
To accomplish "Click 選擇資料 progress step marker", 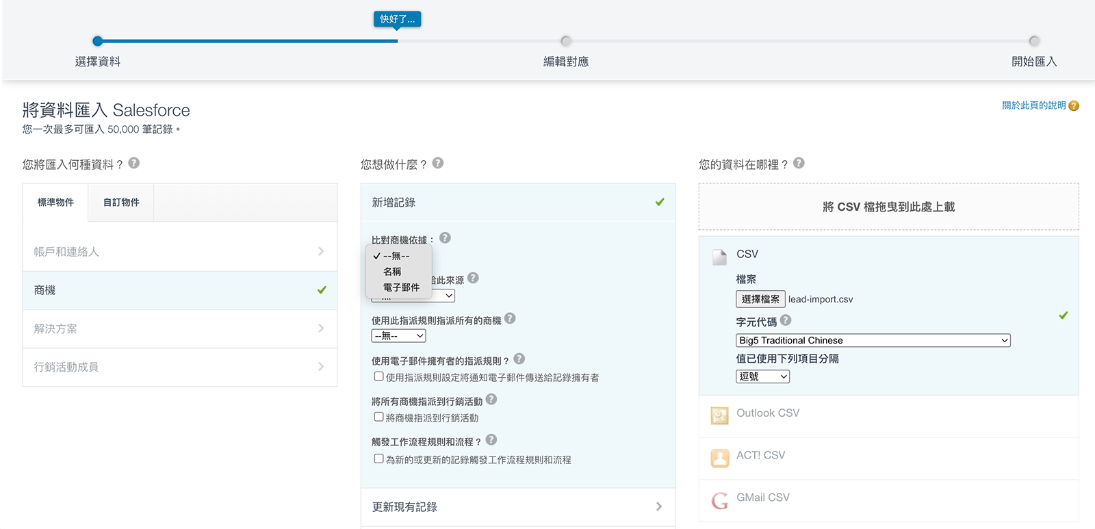I will point(98,41).
